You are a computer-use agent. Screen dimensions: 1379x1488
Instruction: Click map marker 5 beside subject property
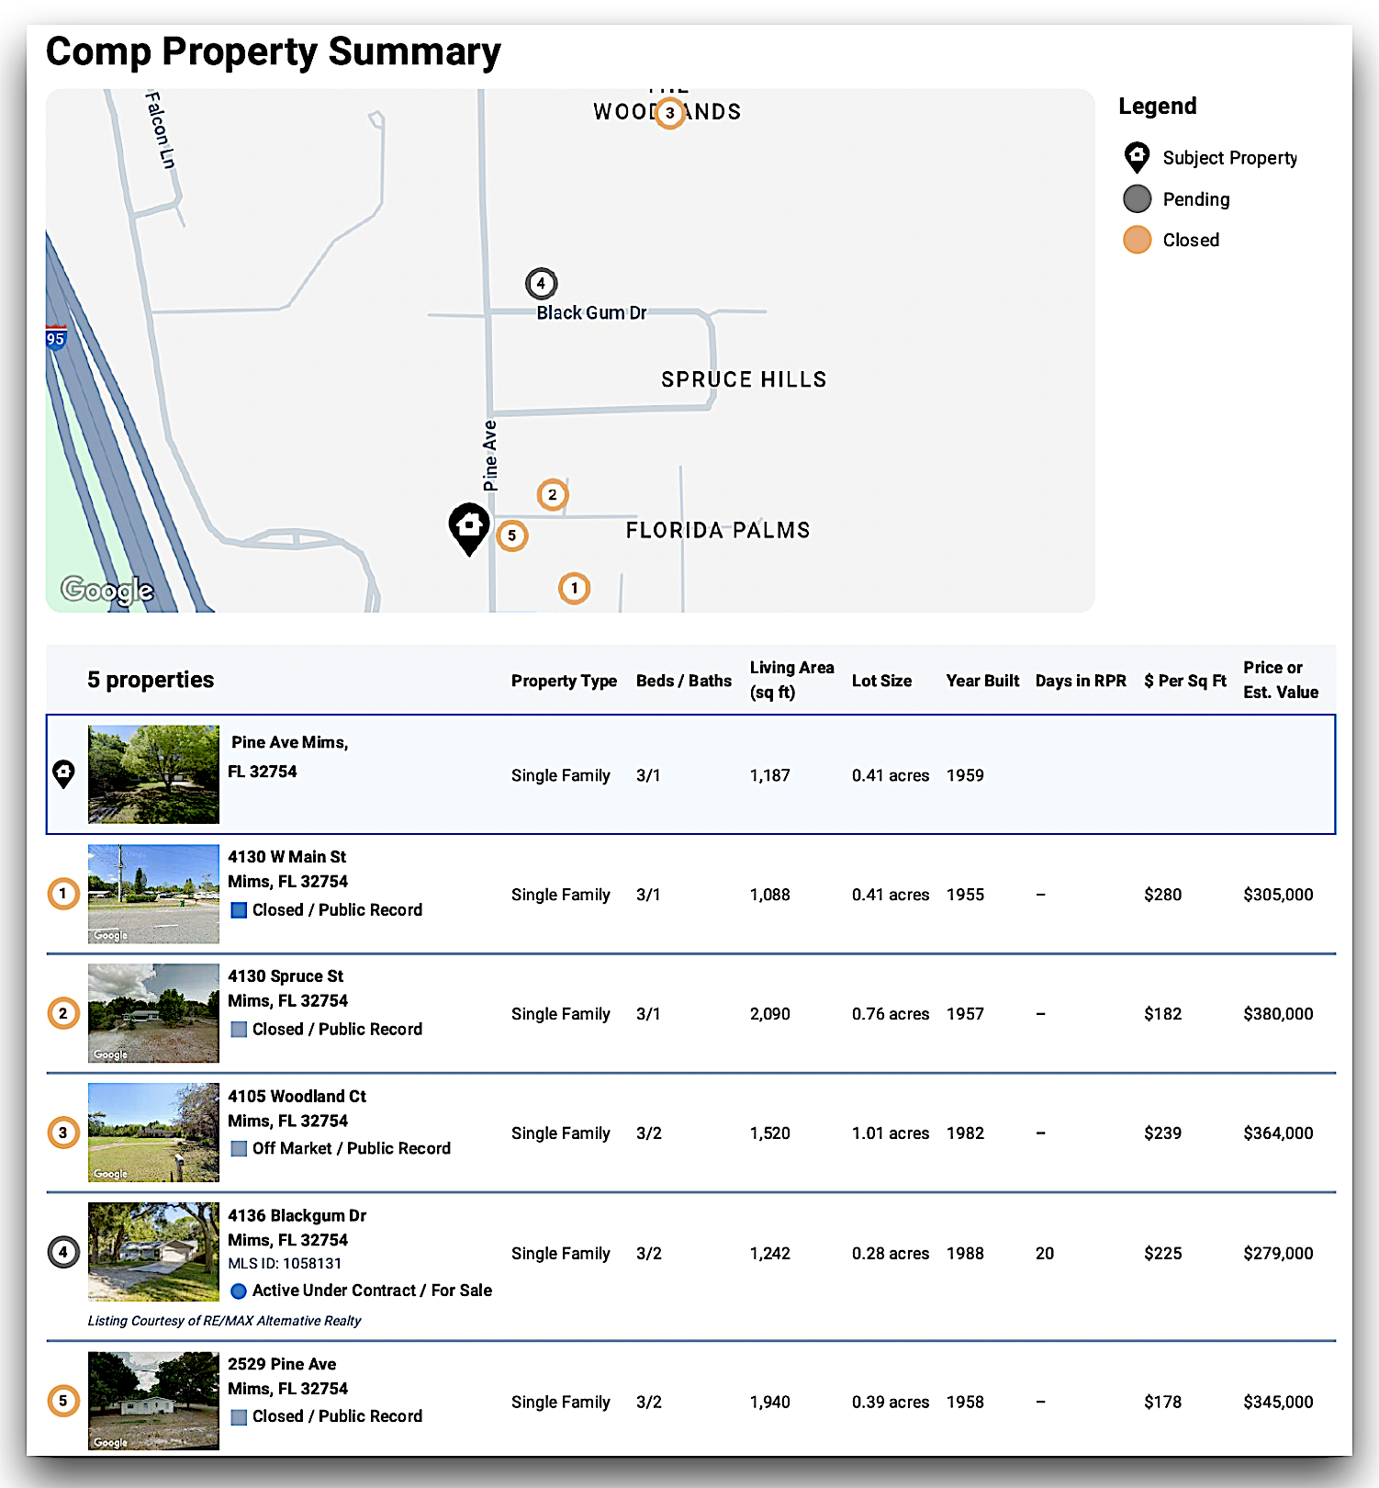coord(511,535)
